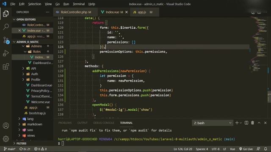Close the Index.vue editor tab

click(127, 12)
